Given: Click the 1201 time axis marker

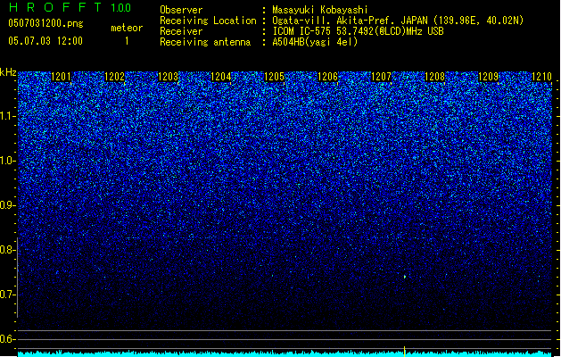Looking at the screenshot, I should (x=62, y=76).
